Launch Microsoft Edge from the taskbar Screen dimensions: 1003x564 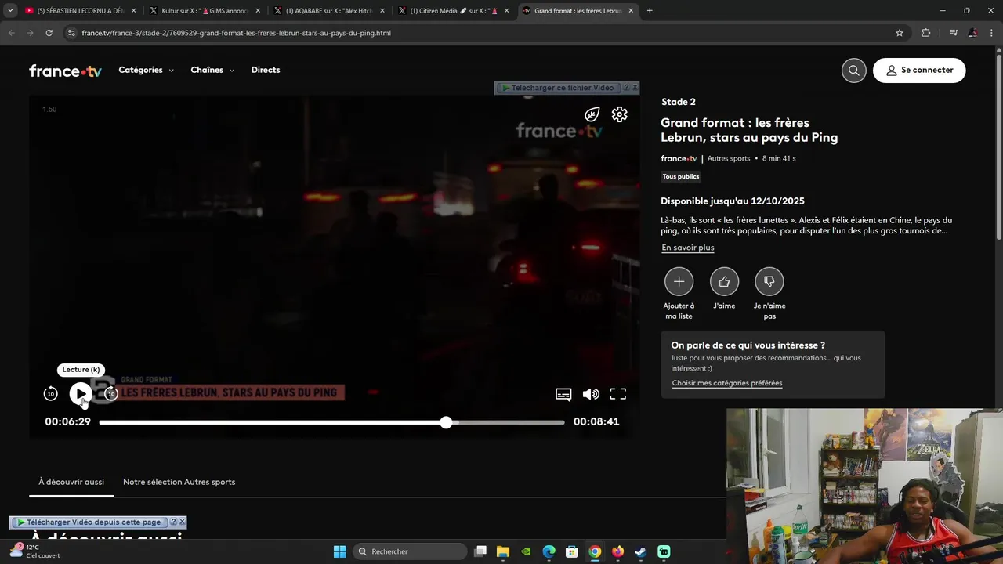(549, 551)
